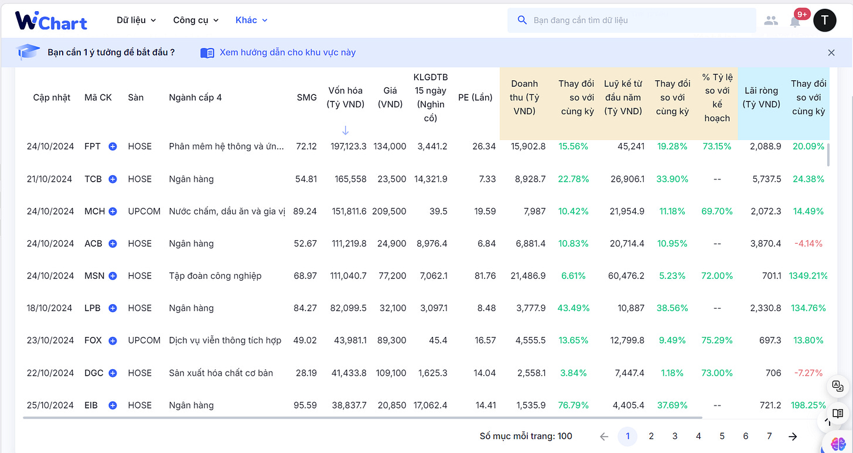Sort by PE (Lần) column header
This screenshot has height=453, width=853.
(x=475, y=97)
